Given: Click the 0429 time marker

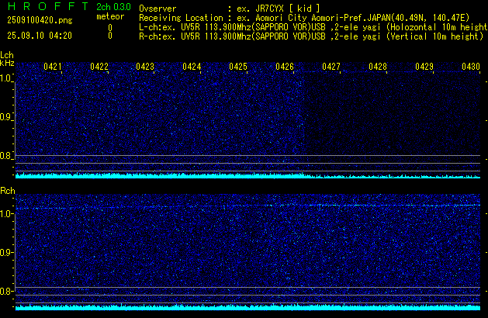Looking at the screenshot, I should coord(424,67).
